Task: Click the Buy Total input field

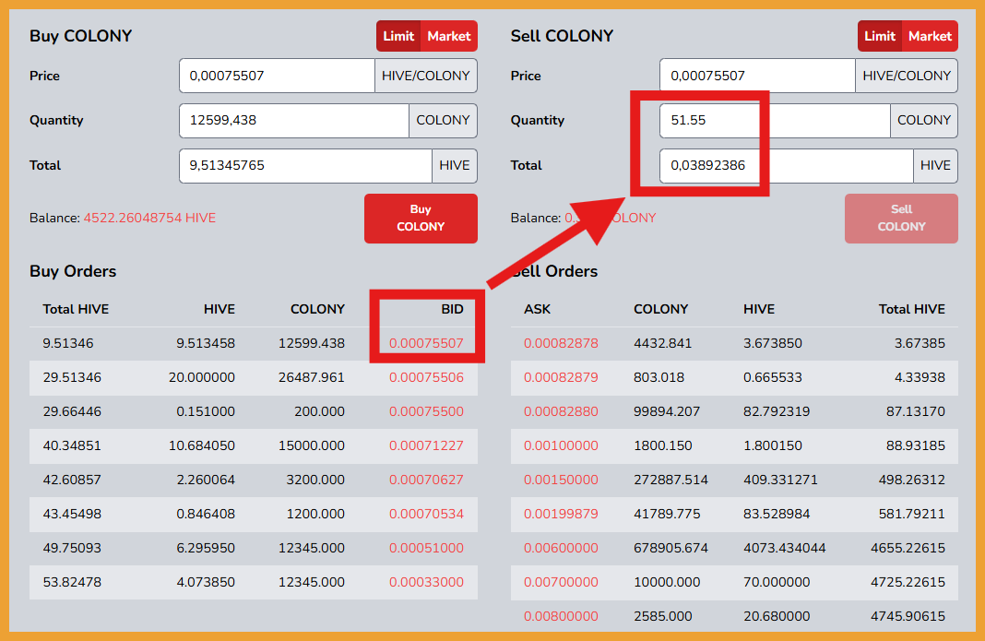Action: (x=304, y=166)
